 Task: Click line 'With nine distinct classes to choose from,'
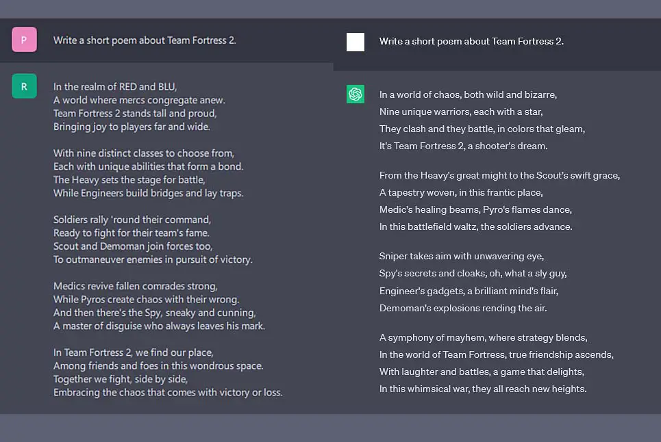144,153
